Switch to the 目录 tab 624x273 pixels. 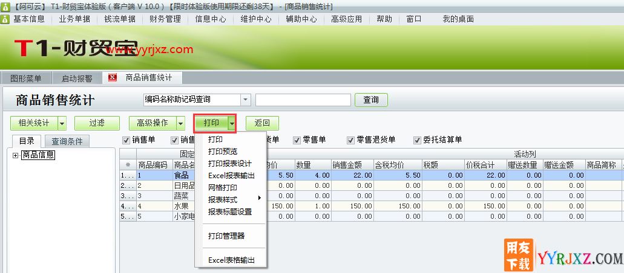[x=27, y=141]
